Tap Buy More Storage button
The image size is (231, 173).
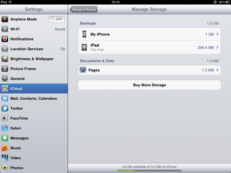tap(149, 85)
